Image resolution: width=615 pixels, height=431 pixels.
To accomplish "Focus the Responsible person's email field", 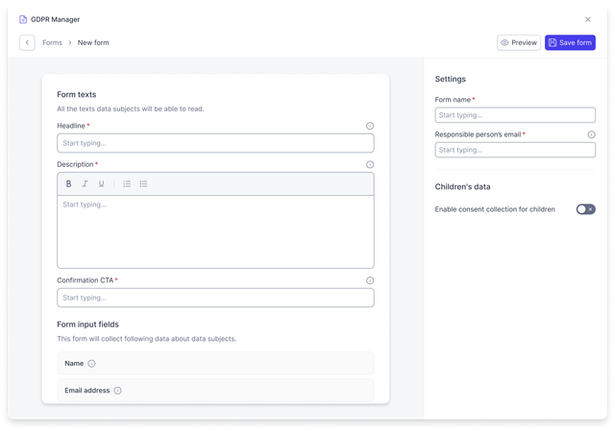I will 515,150.
